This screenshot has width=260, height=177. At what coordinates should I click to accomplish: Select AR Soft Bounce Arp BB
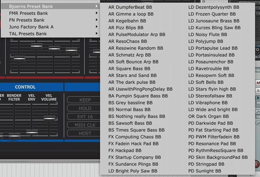pyautogui.click(x=133, y=62)
